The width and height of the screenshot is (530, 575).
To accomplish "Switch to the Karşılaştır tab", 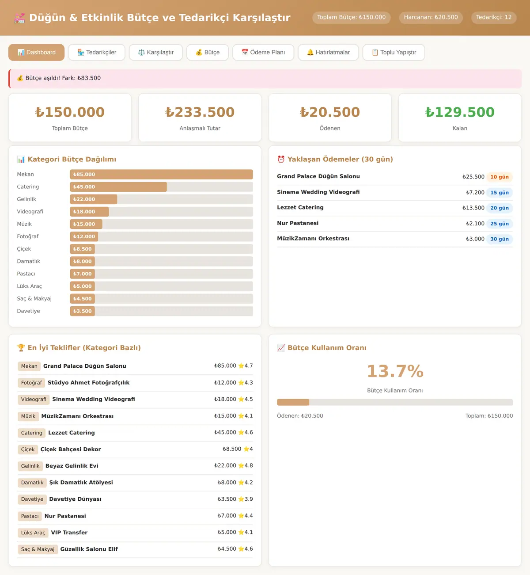I will click(x=156, y=52).
